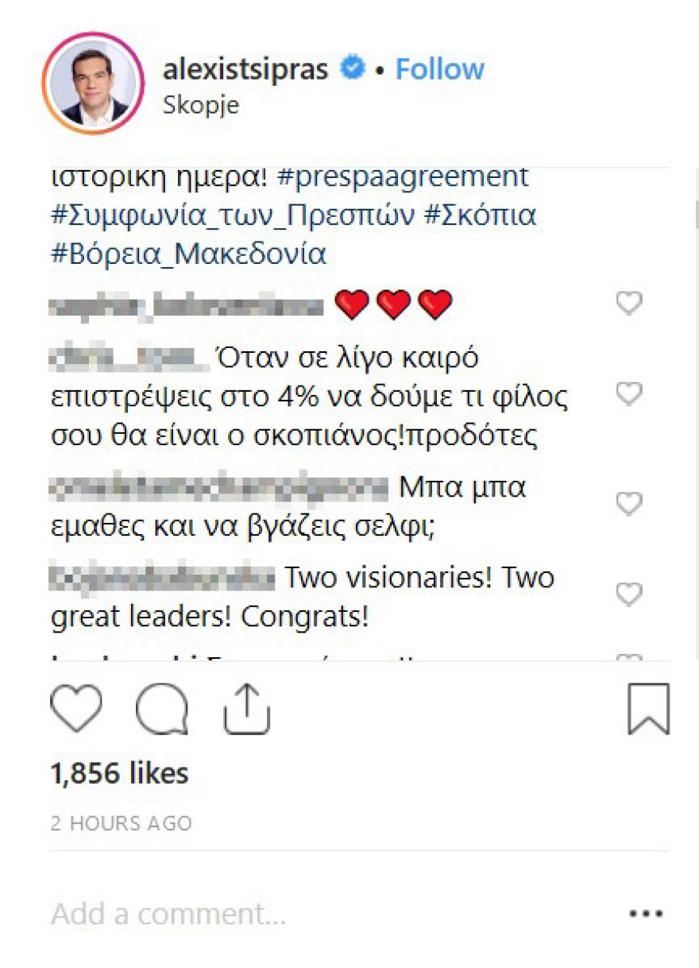The width and height of the screenshot is (699, 968).
Task: Like the comment mentioning 4%
Action: (x=630, y=392)
